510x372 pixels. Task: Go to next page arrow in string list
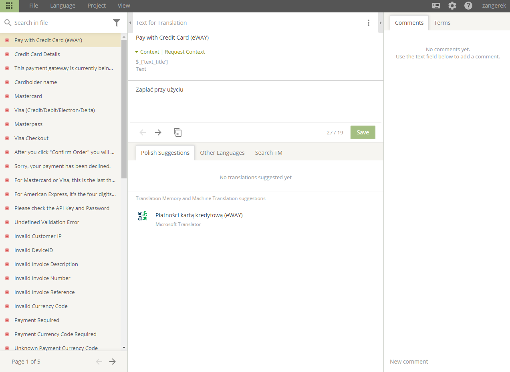coord(113,362)
